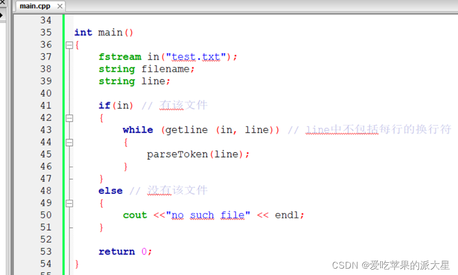The height and width of the screenshot is (275, 458).
Task: Click line number 50 in the gutter
Action: (46, 215)
